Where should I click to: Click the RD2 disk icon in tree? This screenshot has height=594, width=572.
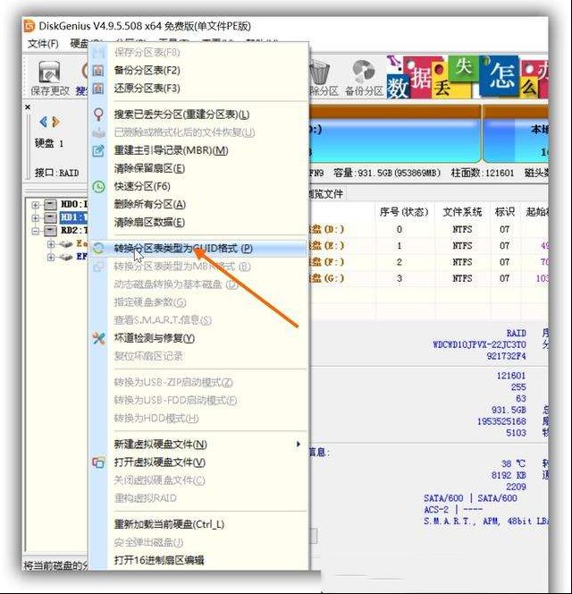pos(50,230)
